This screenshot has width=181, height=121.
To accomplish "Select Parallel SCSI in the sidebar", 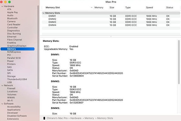I will 14,58.
